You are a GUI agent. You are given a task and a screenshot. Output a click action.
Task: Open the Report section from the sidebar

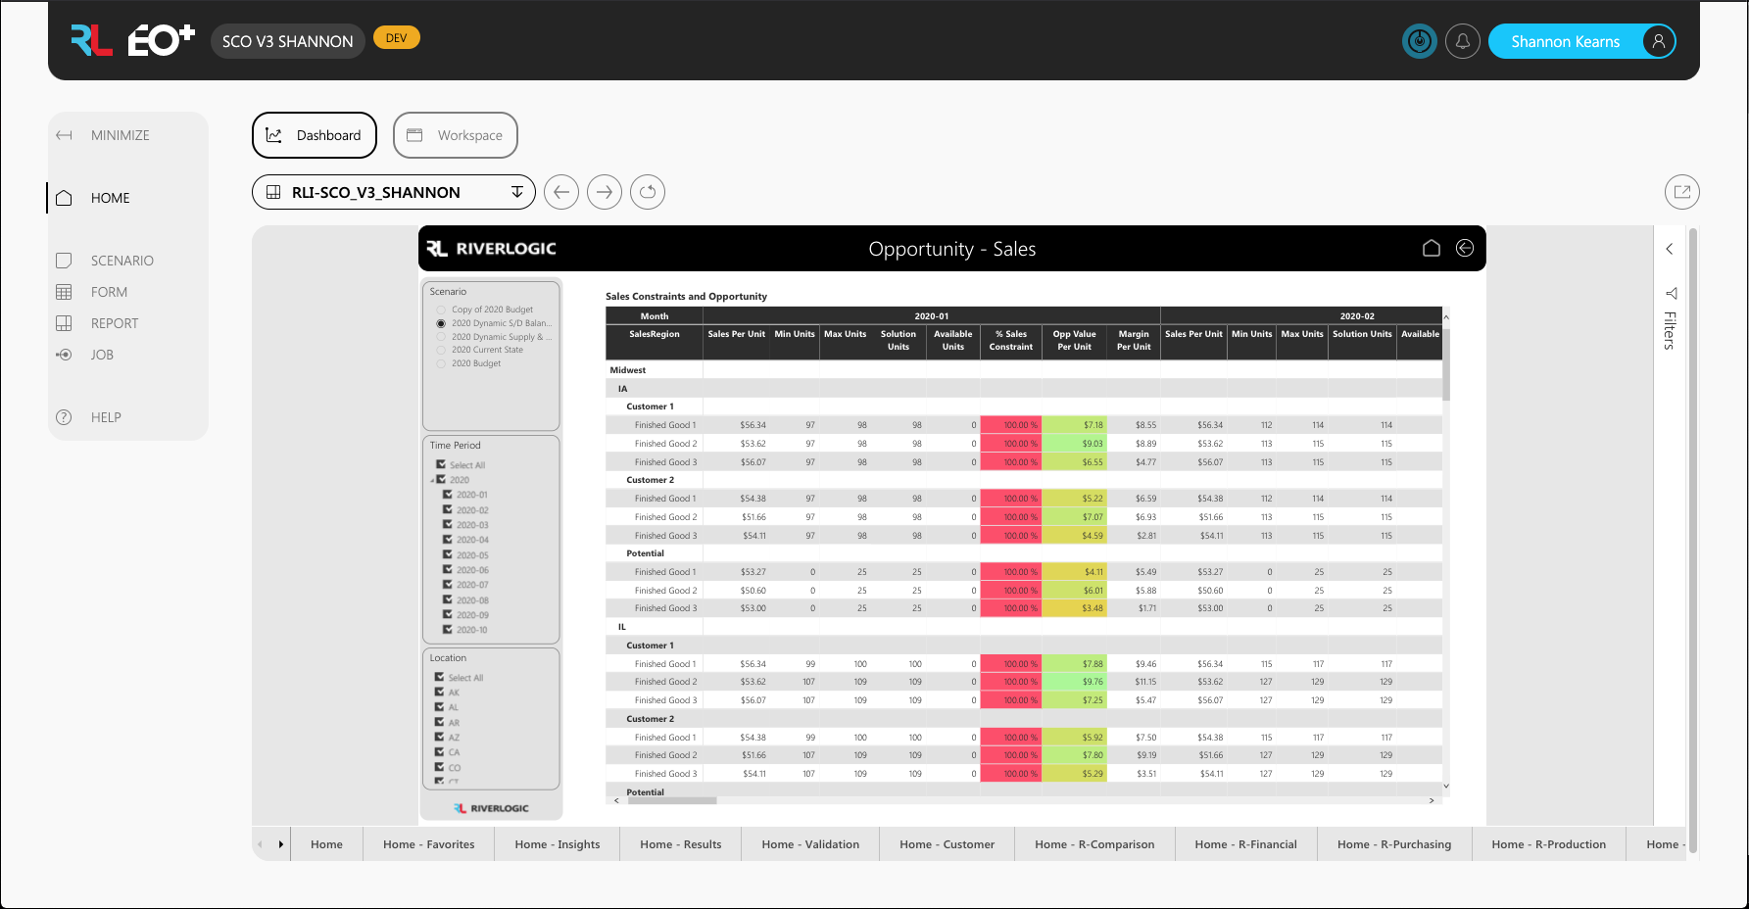[x=64, y=322]
